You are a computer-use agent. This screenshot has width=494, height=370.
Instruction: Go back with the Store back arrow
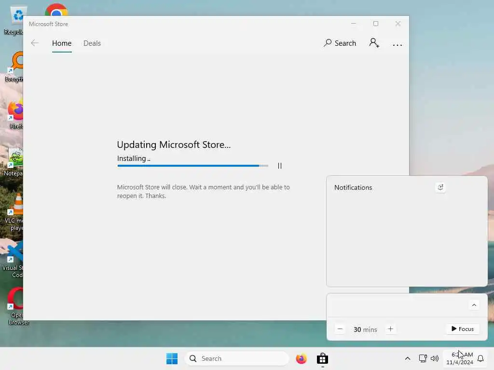tap(35, 43)
